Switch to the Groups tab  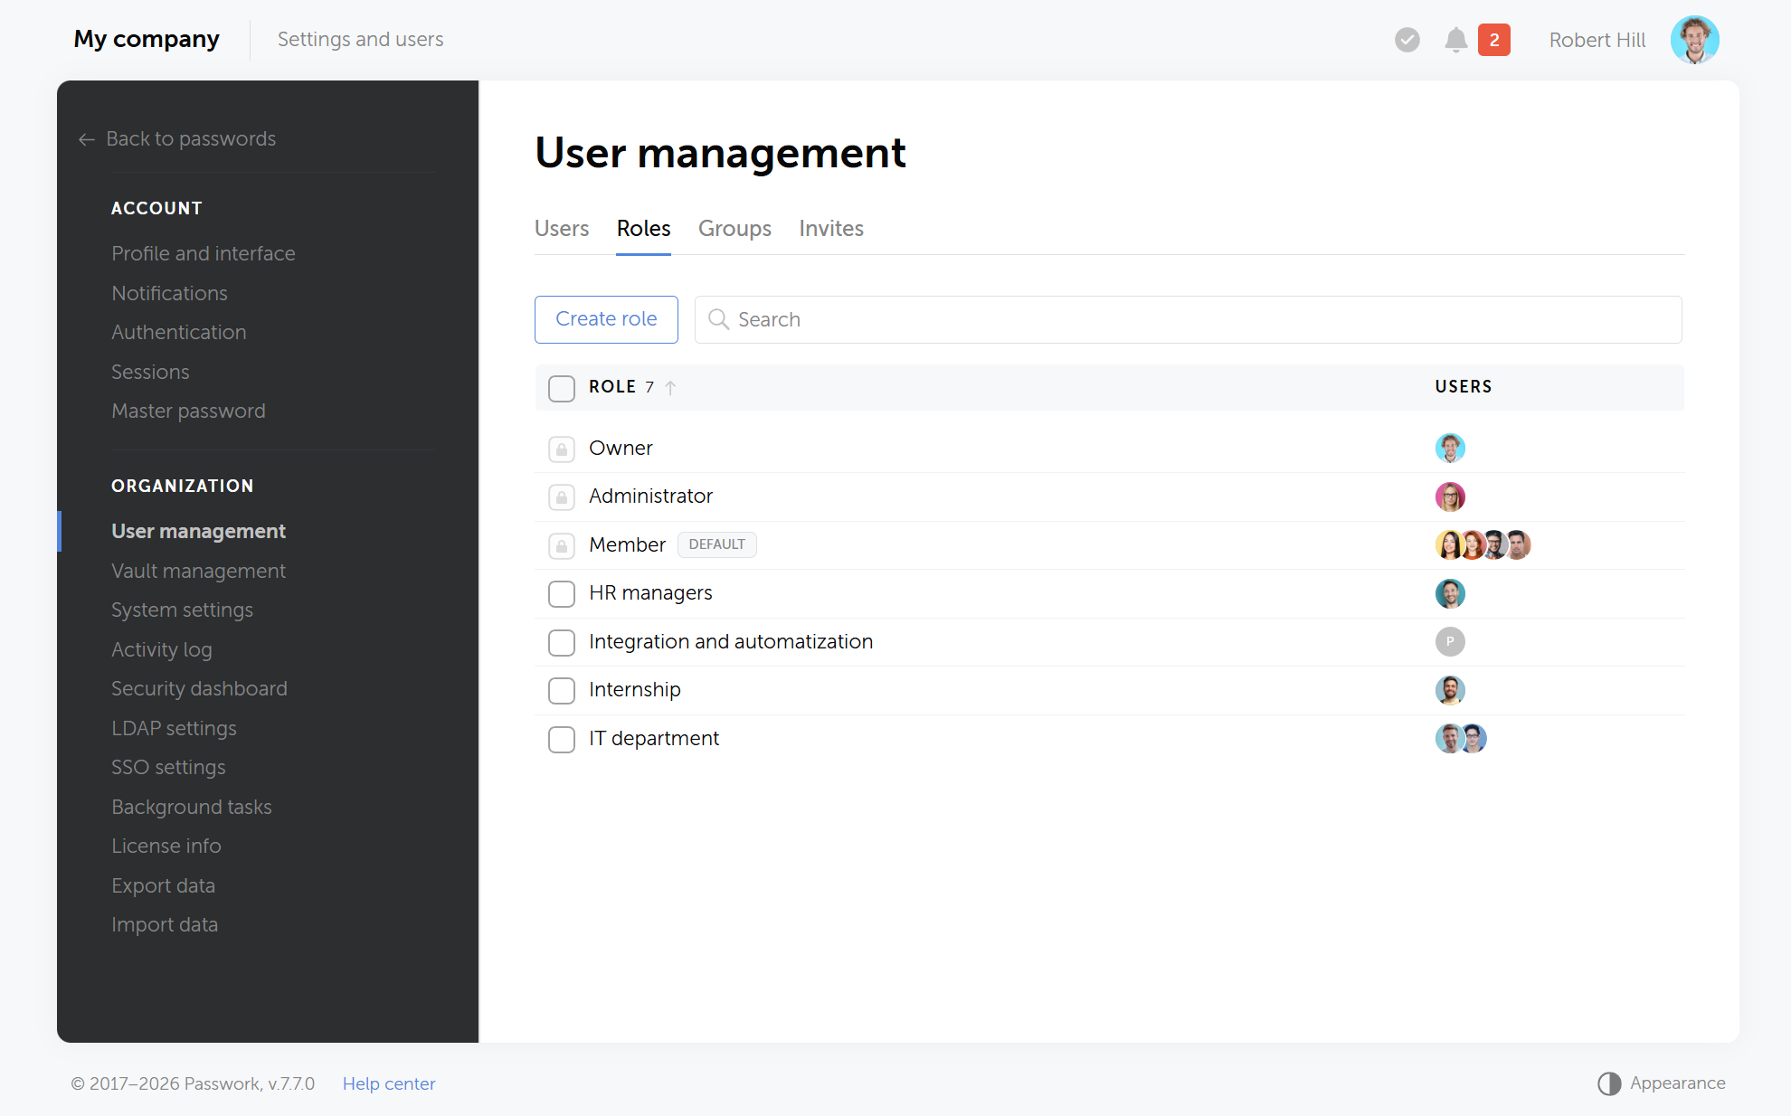pos(734,229)
